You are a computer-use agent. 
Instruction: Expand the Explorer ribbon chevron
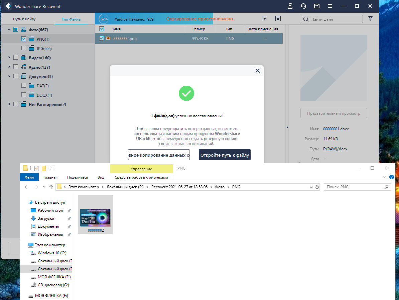coord(384,177)
